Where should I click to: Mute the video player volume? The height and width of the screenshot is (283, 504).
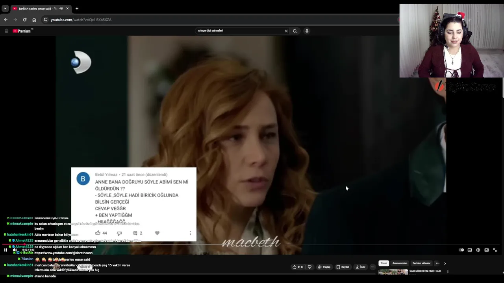pos(15,250)
